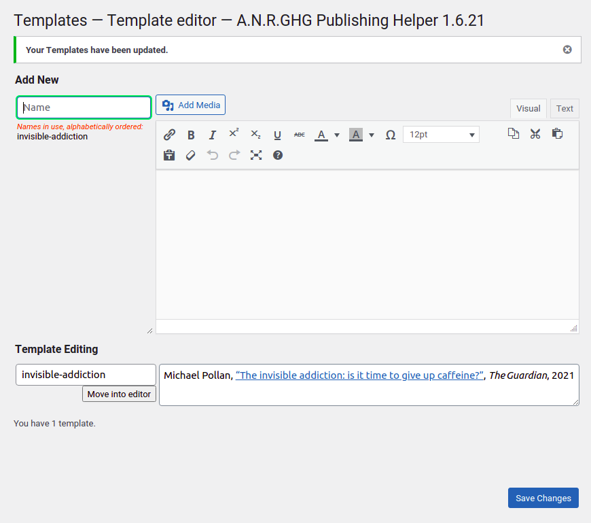This screenshot has width=591, height=523.
Task: Open the text color dropdown arrow
Action: point(337,135)
